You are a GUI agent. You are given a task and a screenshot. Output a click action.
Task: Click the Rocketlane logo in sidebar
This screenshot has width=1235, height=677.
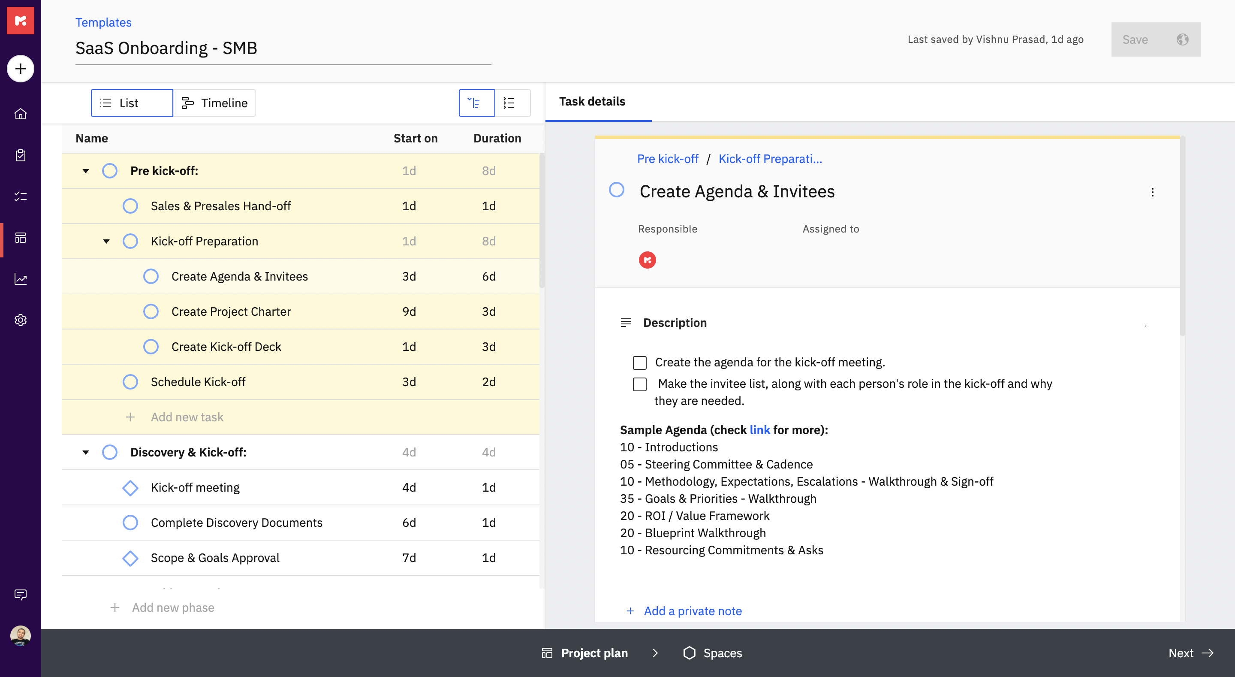(x=20, y=21)
